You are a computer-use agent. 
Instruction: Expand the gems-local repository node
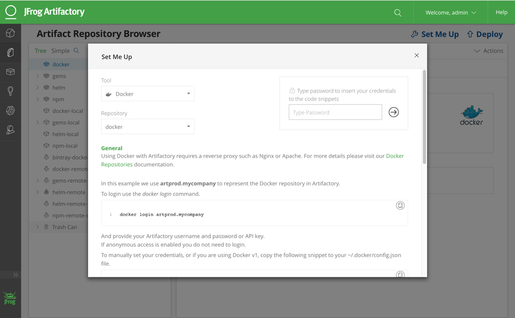(38, 123)
